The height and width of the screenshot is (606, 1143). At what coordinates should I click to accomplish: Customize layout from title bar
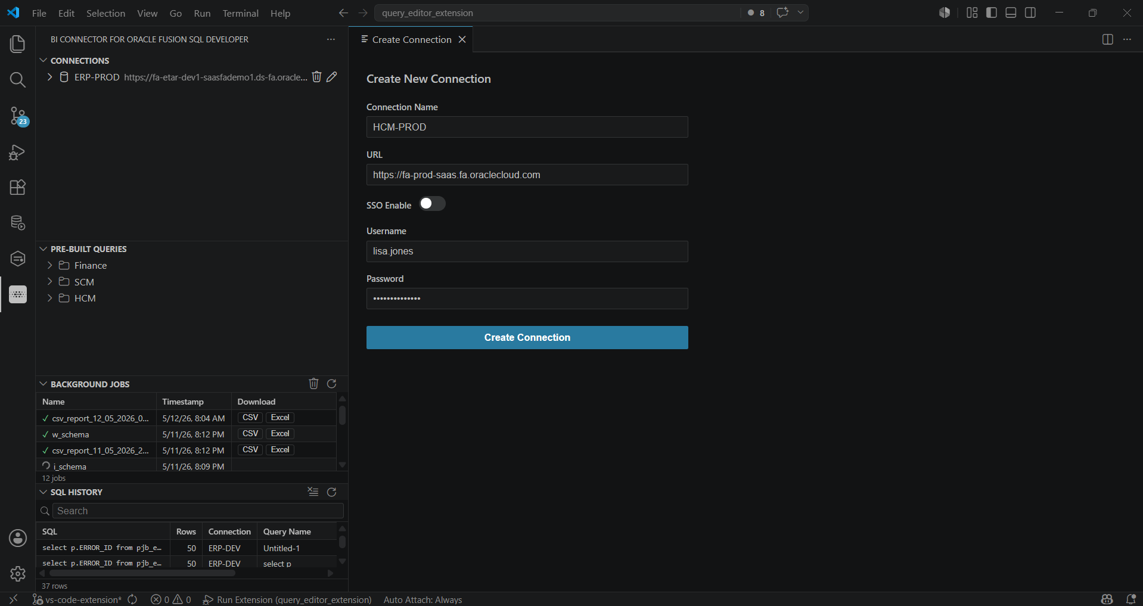point(972,13)
